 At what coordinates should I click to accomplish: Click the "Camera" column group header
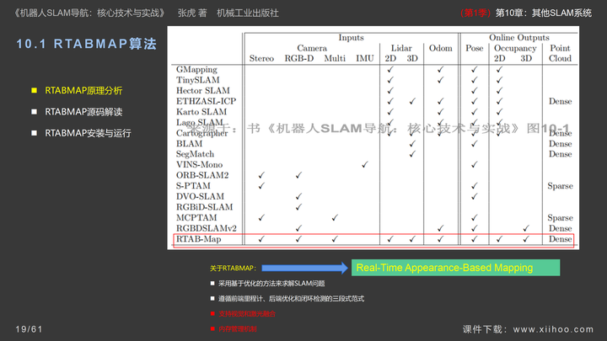pyautogui.click(x=312, y=48)
